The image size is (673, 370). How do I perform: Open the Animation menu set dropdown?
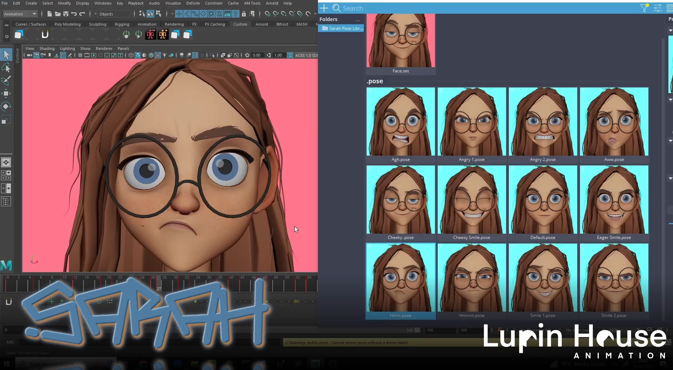[19, 14]
